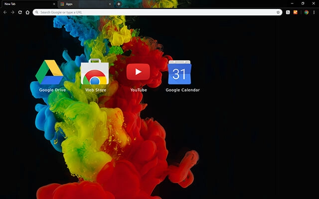Open the Google Drive app icon
319x199 pixels.
49,72
